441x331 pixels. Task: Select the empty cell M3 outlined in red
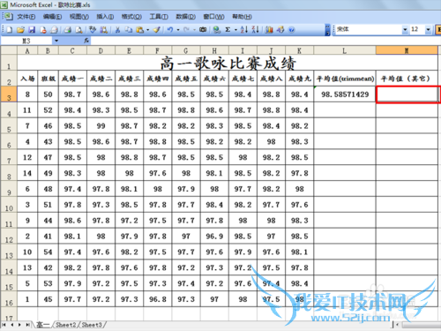407,94
